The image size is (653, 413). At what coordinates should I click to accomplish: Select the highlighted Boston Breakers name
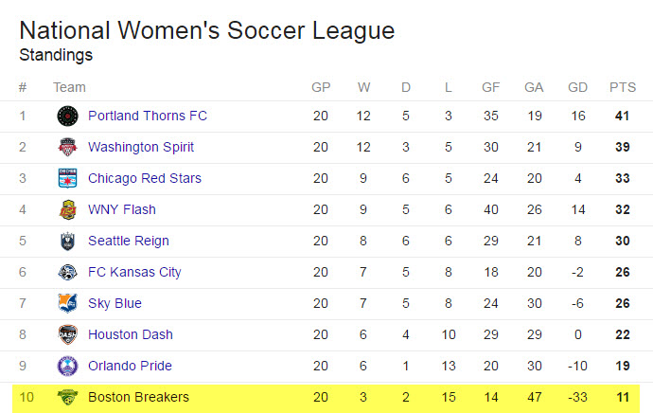138,397
